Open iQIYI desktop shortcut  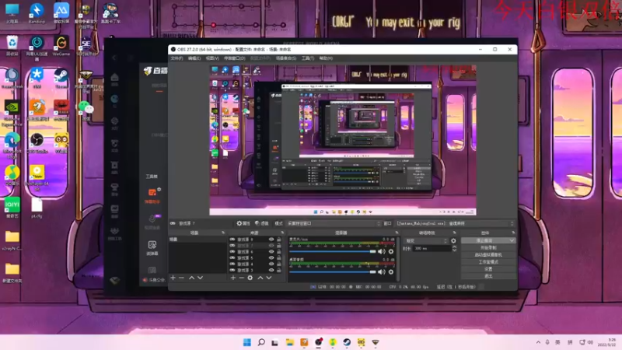(x=12, y=207)
